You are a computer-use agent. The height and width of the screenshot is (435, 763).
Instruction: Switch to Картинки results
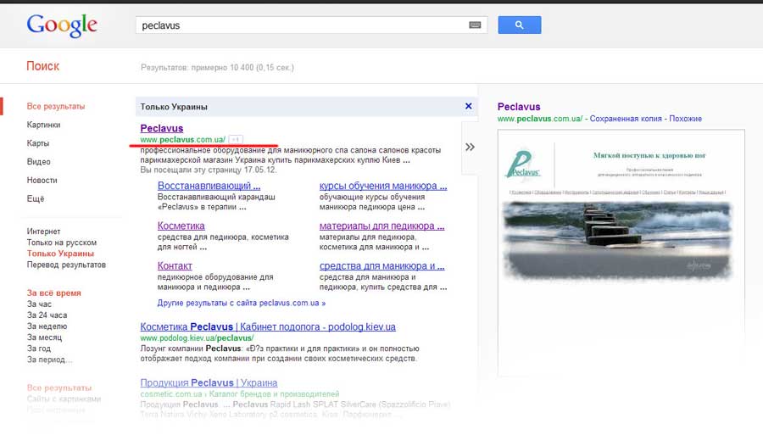click(x=43, y=125)
